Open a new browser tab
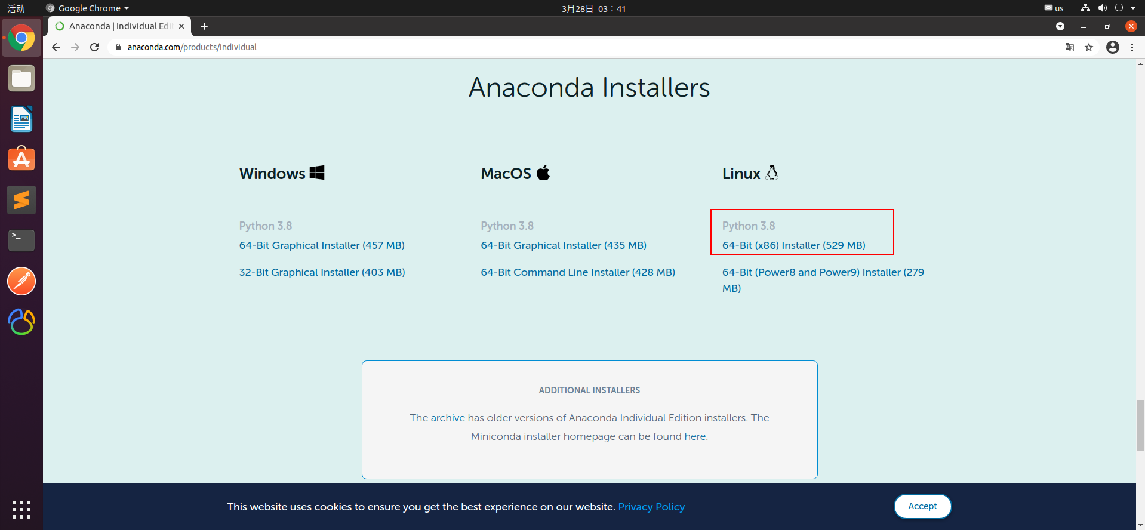Image resolution: width=1145 pixels, height=530 pixels. 204,26
